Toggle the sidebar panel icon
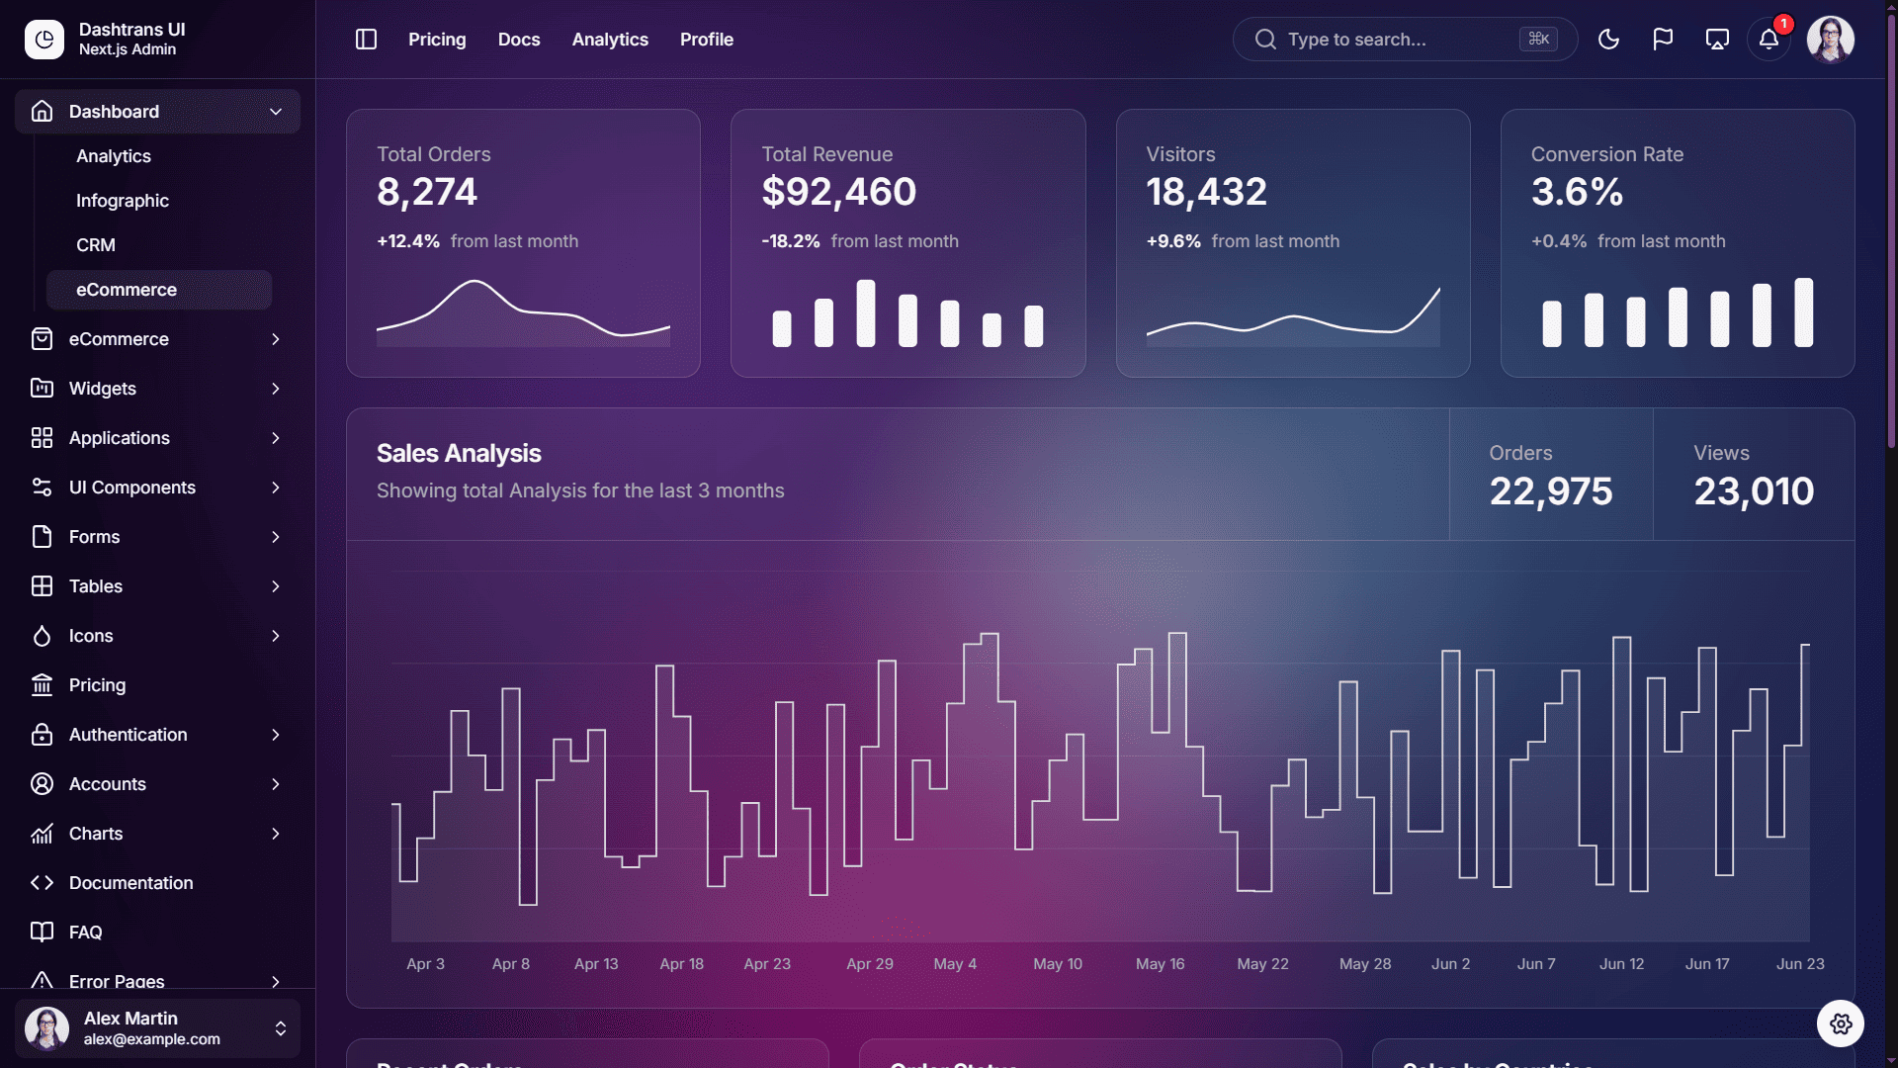This screenshot has height=1068, width=1898. point(366,40)
